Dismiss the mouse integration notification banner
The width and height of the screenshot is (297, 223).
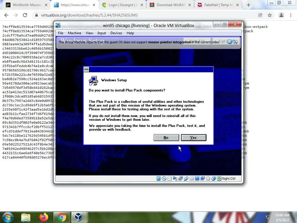(229, 42)
